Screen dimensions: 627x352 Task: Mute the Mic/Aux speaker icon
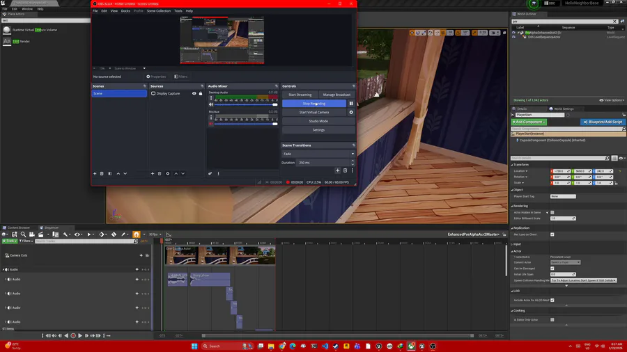[x=211, y=124]
